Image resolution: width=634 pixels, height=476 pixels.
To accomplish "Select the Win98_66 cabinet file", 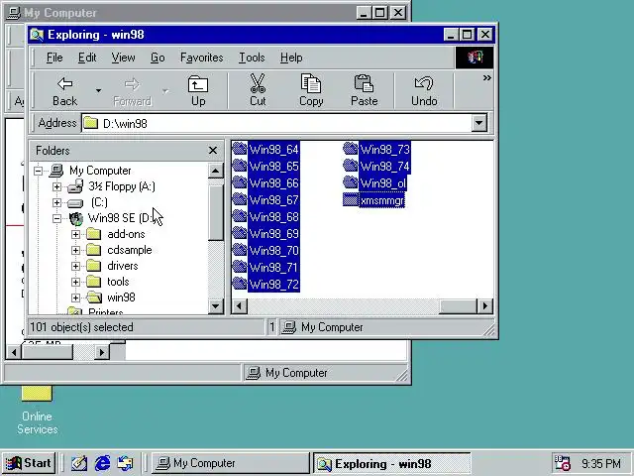I will pos(266,183).
